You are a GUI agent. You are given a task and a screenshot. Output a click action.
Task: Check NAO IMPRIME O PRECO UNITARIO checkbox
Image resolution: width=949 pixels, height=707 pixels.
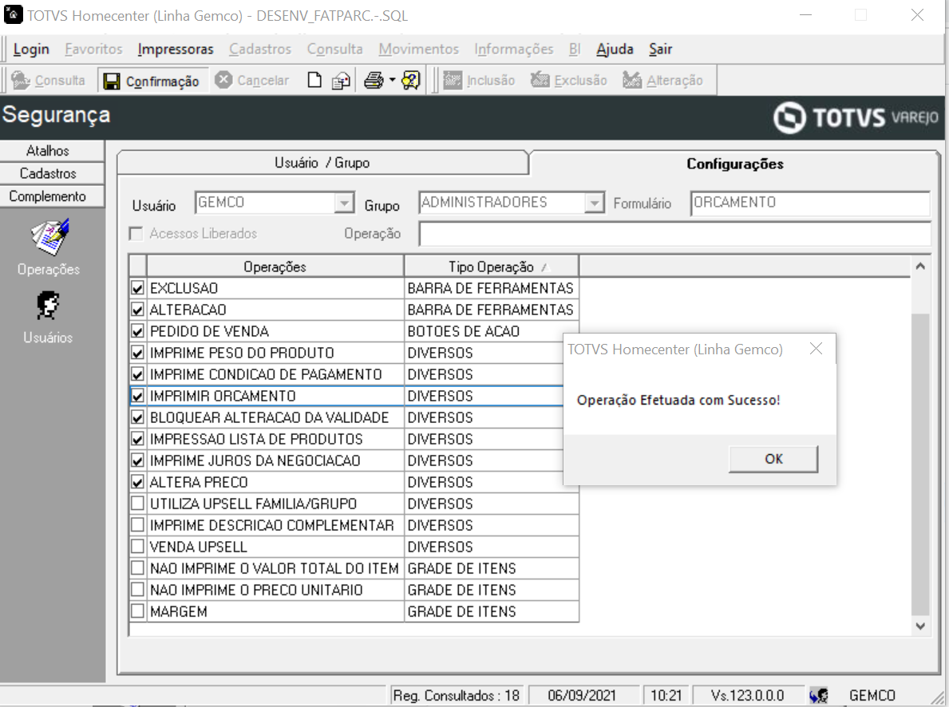(x=137, y=590)
